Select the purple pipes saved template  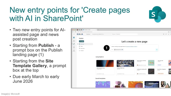[103, 84]
